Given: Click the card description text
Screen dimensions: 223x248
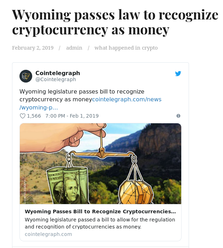Looking at the screenshot, I should pos(100,223).
